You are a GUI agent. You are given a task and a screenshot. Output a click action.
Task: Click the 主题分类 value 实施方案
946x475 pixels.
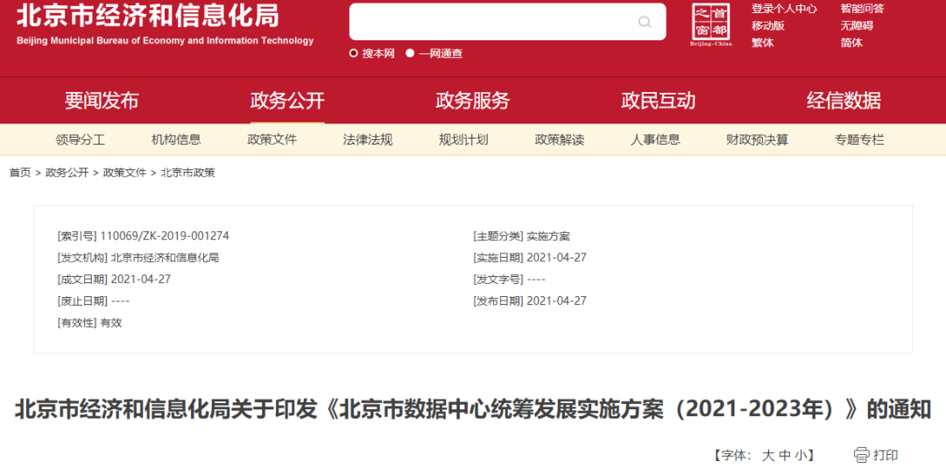click(547, 236)
